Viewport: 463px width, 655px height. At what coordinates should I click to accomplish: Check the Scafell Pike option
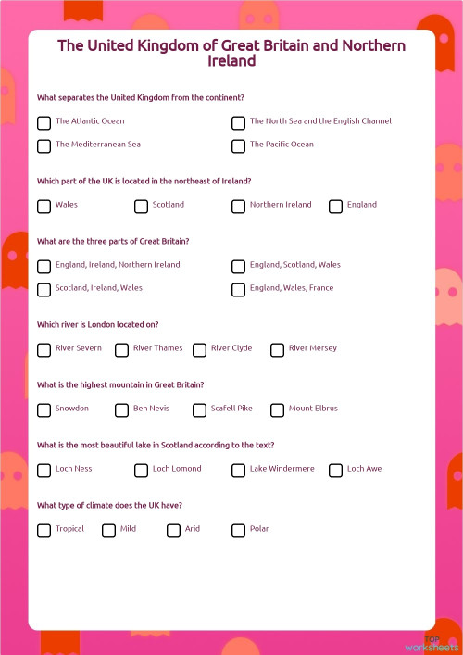pyautogui.click(x=200, y=410)
